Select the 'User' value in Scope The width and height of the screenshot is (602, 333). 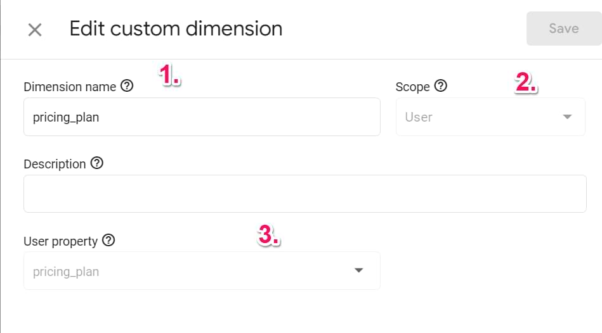click(419, 117)
